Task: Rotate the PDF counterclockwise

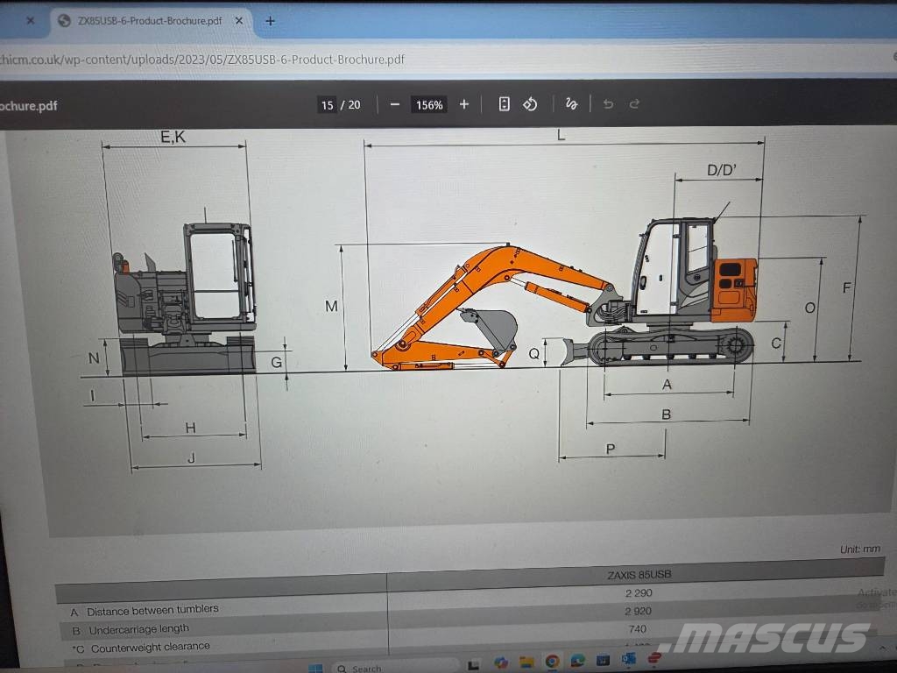Action: [530, 104]
